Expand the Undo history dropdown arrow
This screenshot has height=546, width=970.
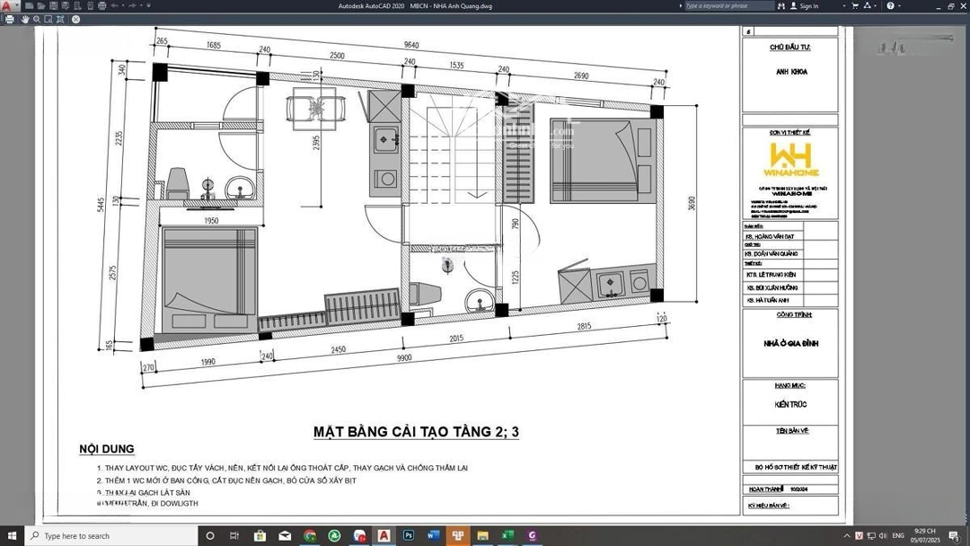[123, 6]
